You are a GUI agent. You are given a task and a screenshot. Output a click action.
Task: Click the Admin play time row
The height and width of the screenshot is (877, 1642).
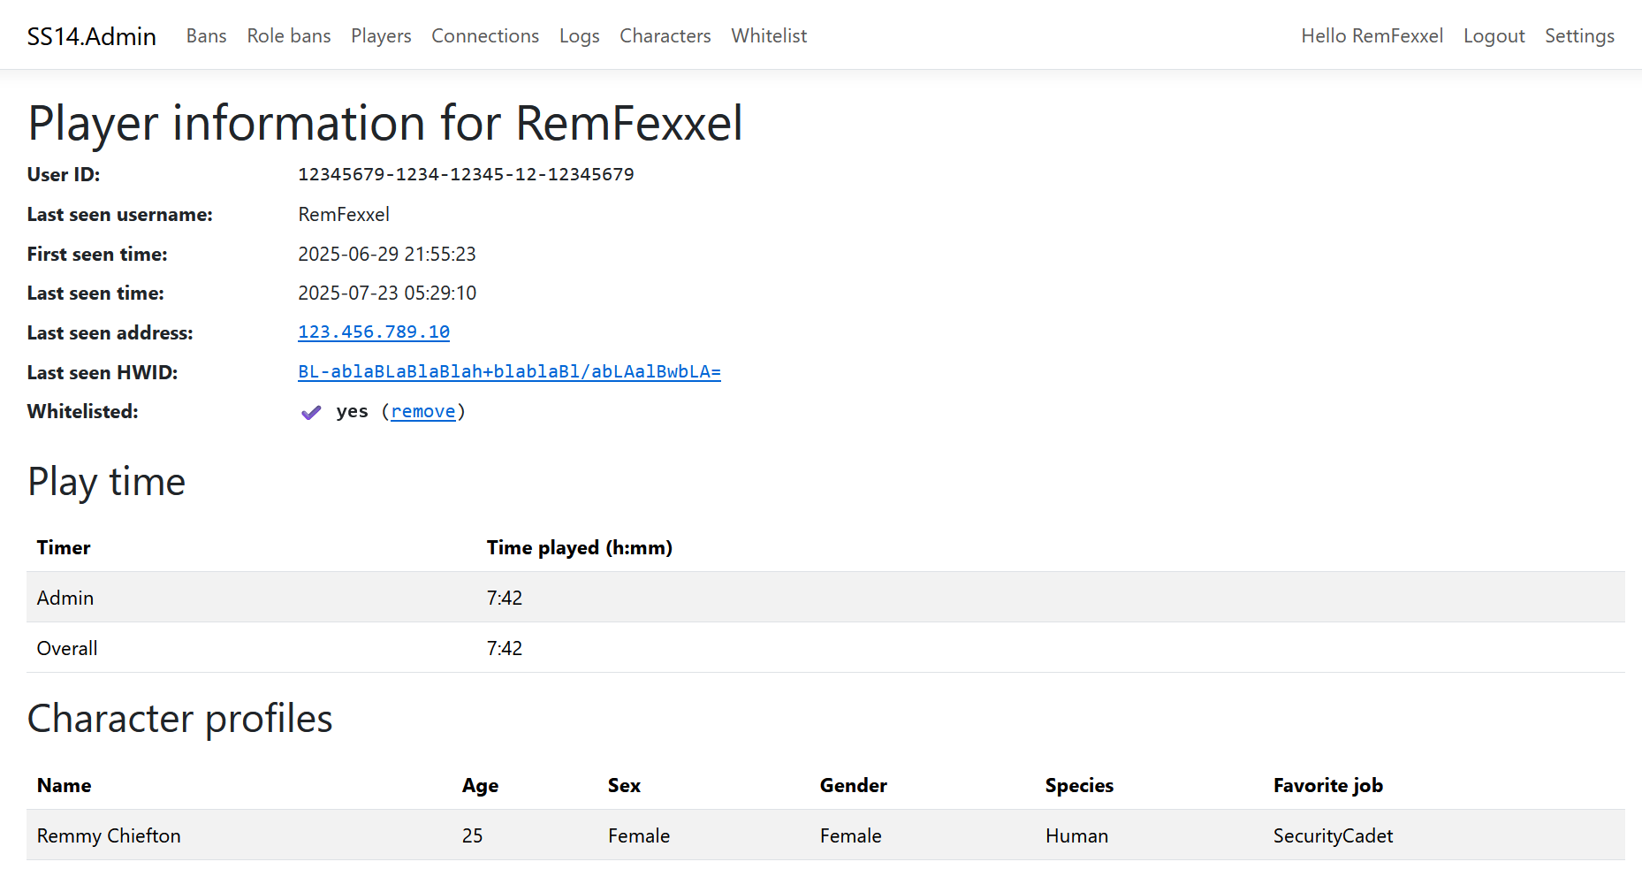825,598
